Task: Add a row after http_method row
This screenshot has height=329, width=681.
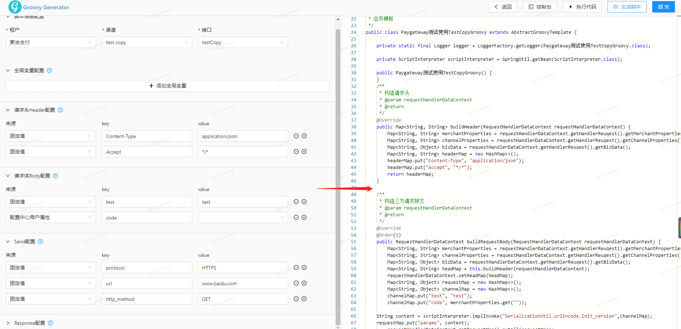Action: (304, 299)
